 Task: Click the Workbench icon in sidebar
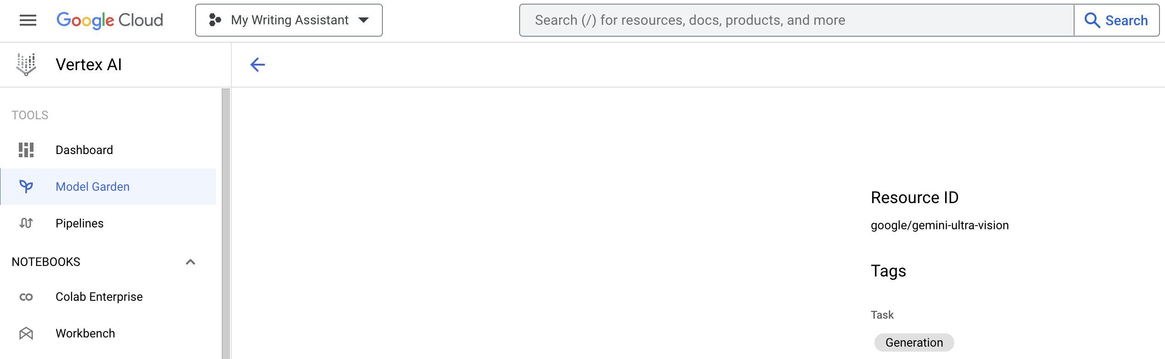pos(26,333)
